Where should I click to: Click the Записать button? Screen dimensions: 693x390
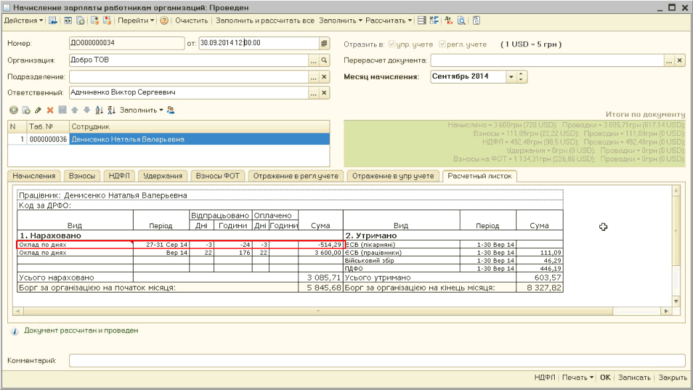tap(635, 377)
